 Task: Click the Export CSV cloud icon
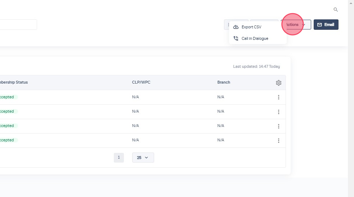236,27
